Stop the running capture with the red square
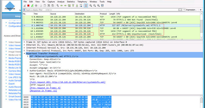This screenshot has height=108, width=205. click(x=28, y=6)
